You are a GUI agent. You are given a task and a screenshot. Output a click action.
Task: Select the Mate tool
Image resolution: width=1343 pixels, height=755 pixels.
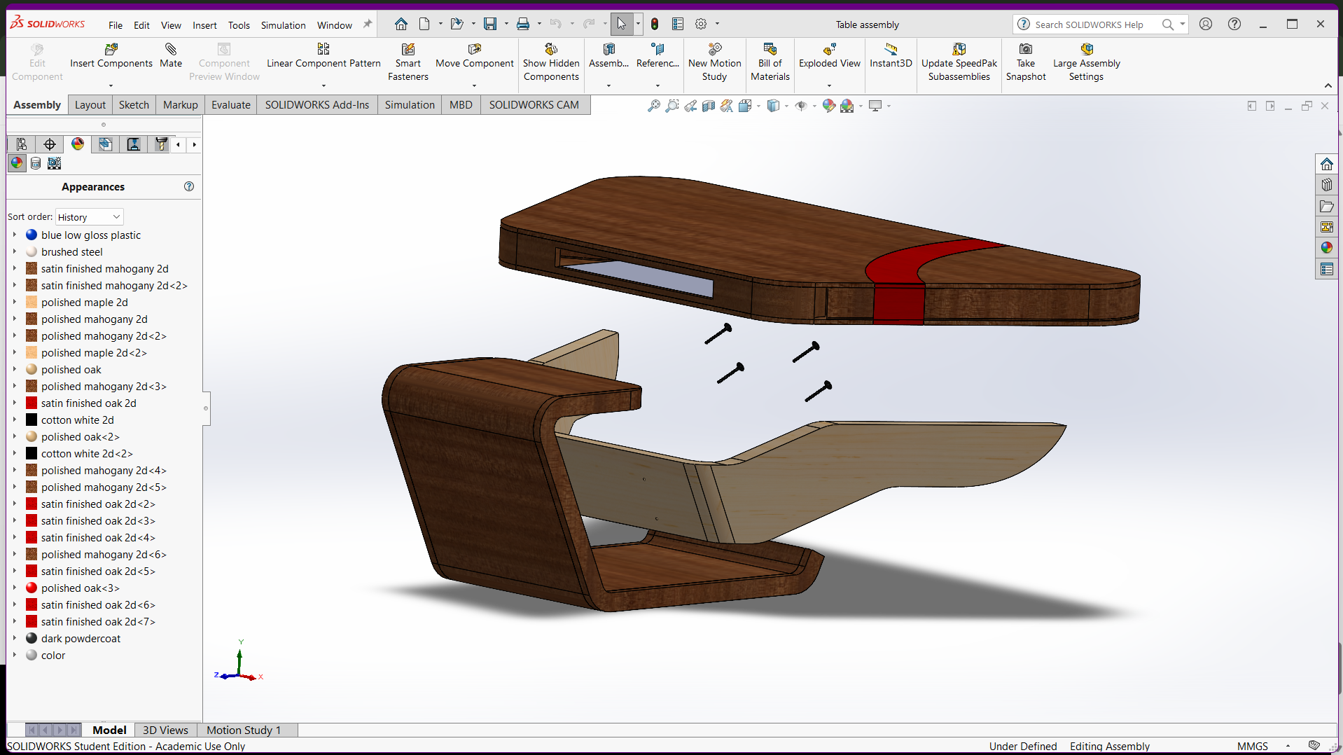pyautogui.click(x=170, y=49)
